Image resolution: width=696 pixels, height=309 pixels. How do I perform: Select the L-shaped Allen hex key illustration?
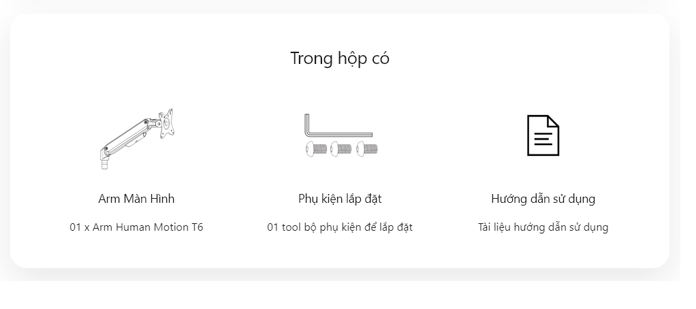[x=338, y=126]
